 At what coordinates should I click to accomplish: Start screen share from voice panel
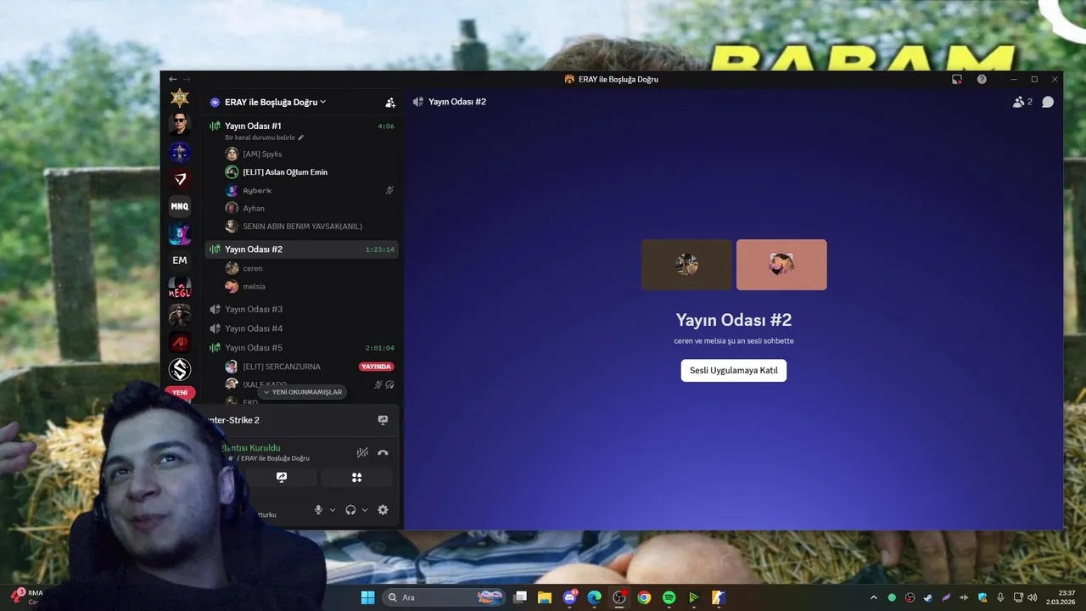[x=282, y=478]
